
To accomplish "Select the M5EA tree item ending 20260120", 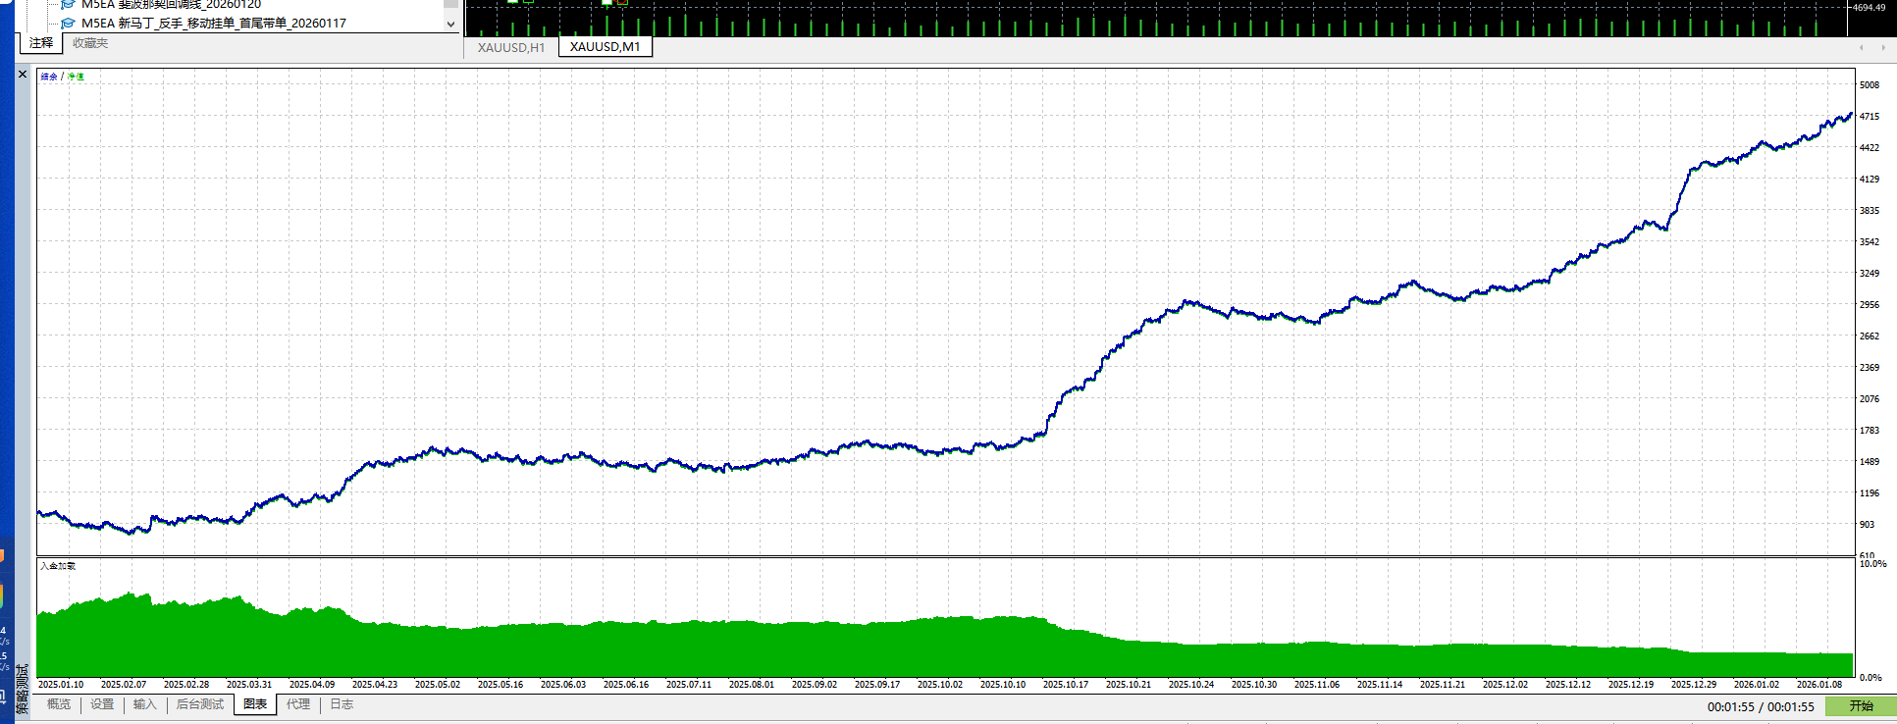I will click(x=171, y=5).
